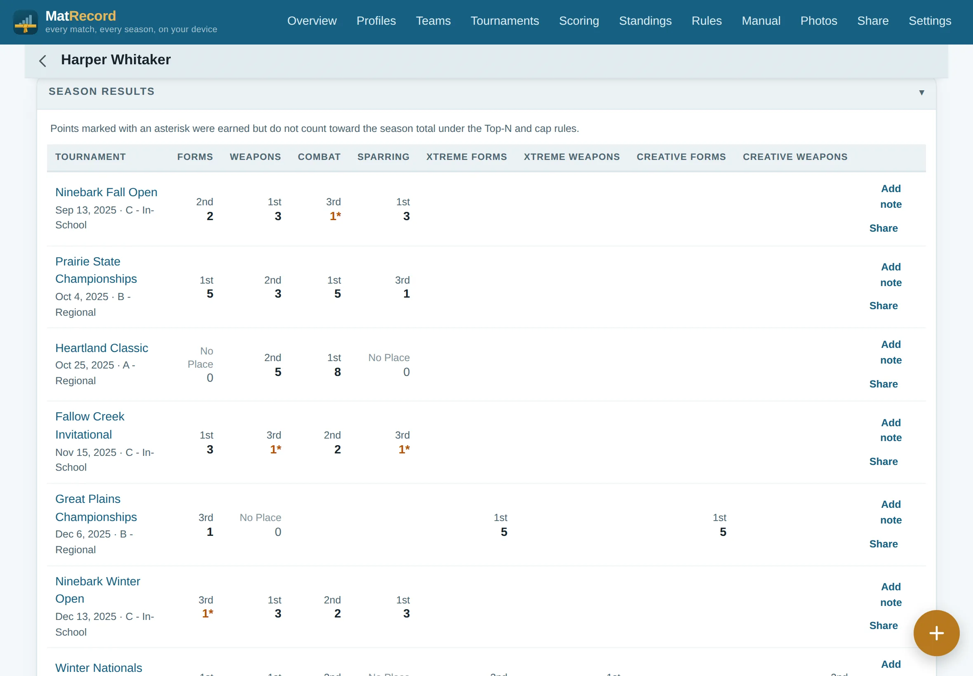
Task: Click the Sep 13, 2025 date line
Action: 105,217
